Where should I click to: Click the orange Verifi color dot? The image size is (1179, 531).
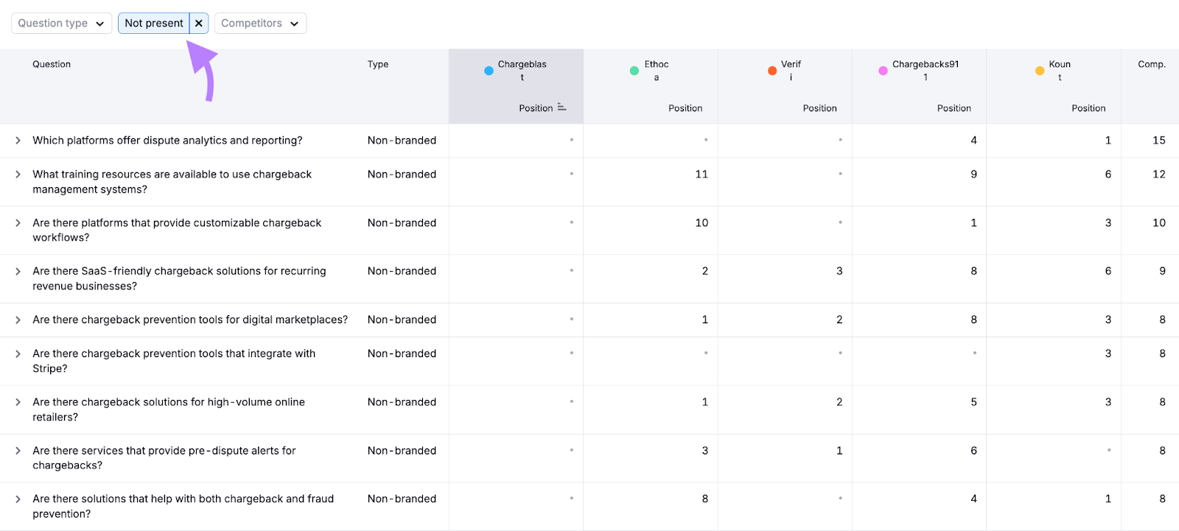point(772,71)
